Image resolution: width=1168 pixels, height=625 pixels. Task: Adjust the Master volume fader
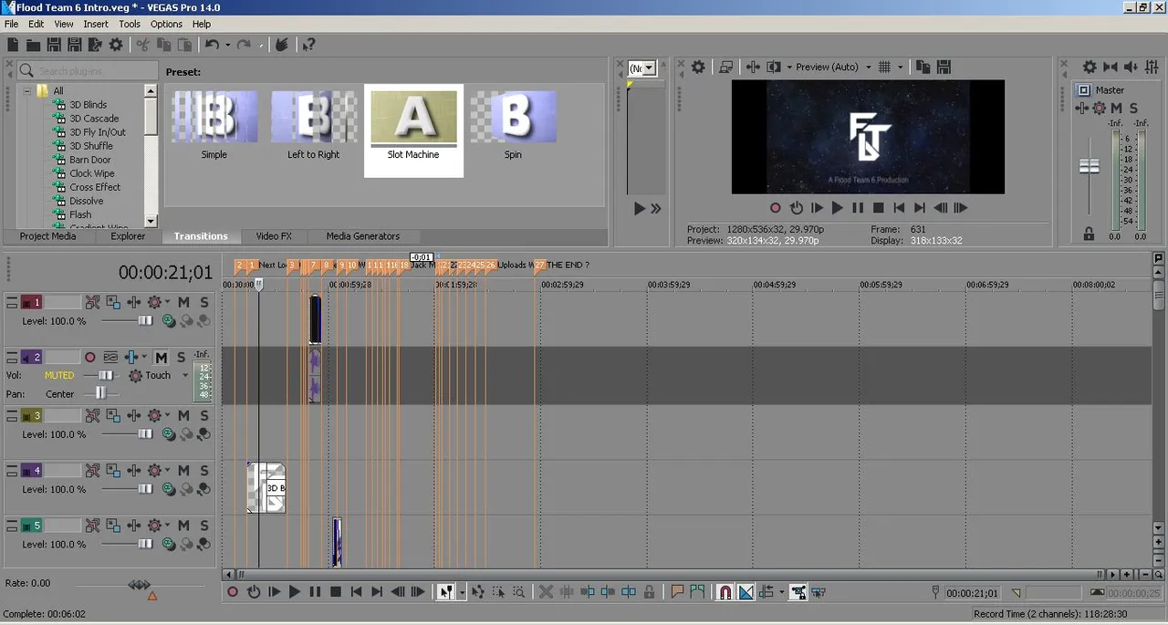pos(1090,166)
